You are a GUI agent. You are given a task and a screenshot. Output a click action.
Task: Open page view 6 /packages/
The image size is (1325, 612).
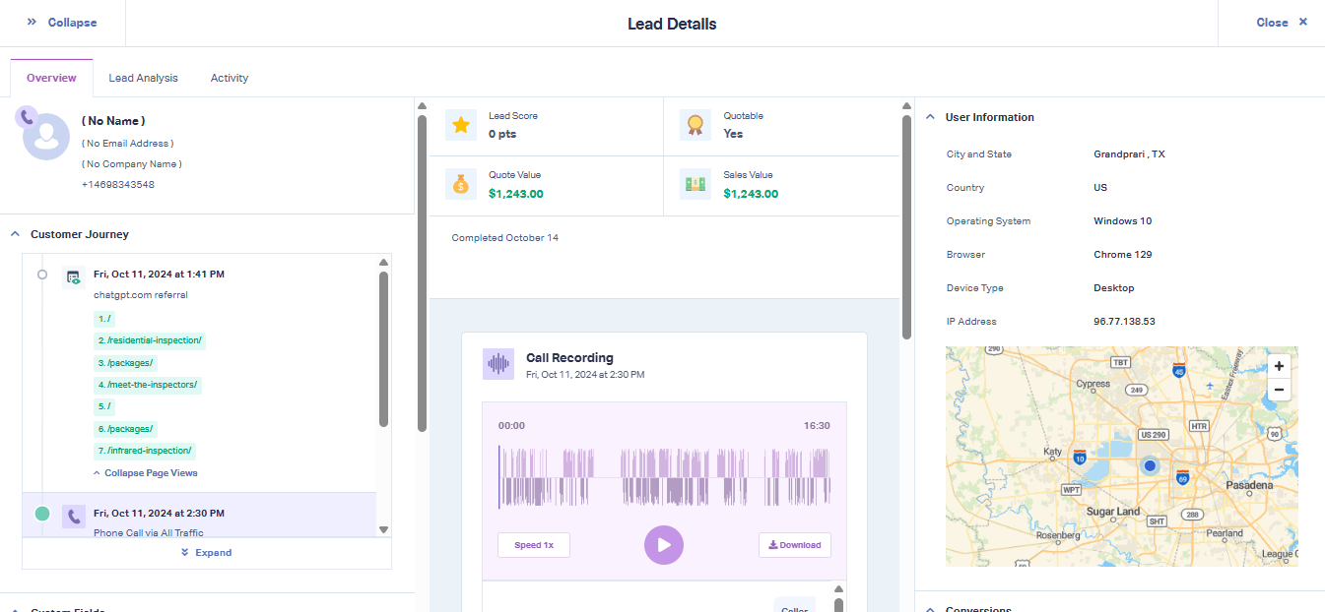click(x=125, y=429)
